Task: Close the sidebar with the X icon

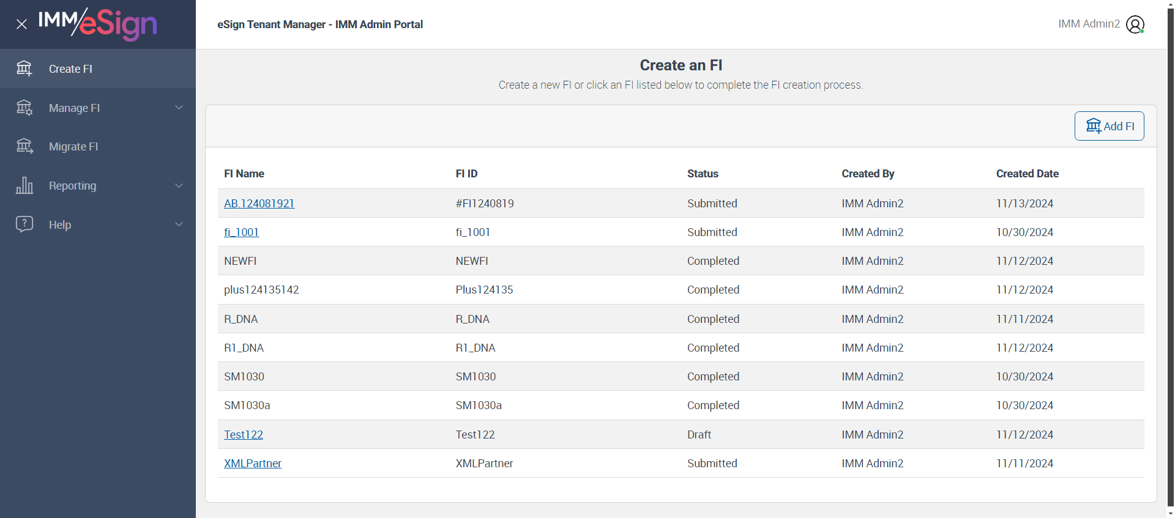Action: (22, 24)
